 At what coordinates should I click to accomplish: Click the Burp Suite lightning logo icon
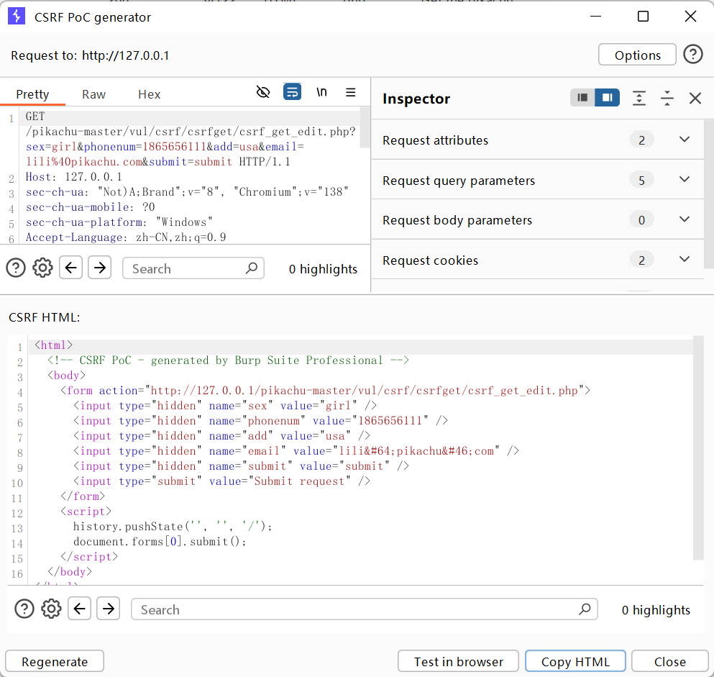coord(17,17)
